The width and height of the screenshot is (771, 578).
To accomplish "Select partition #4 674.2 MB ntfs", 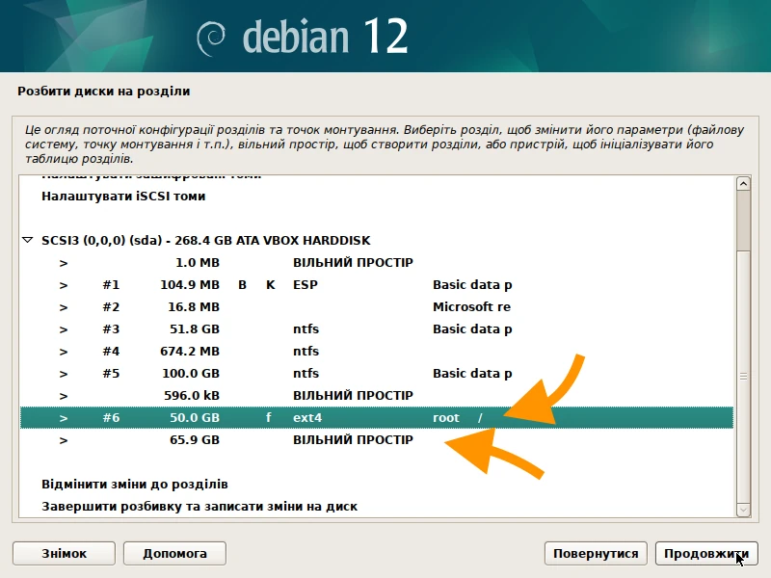I will (x=377, y=351).
